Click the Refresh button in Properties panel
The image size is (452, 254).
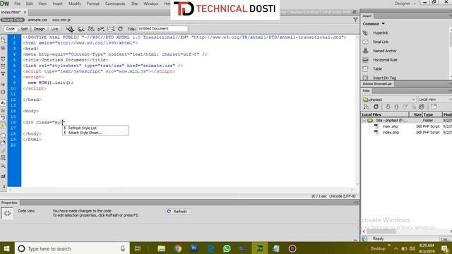(178, 212)
